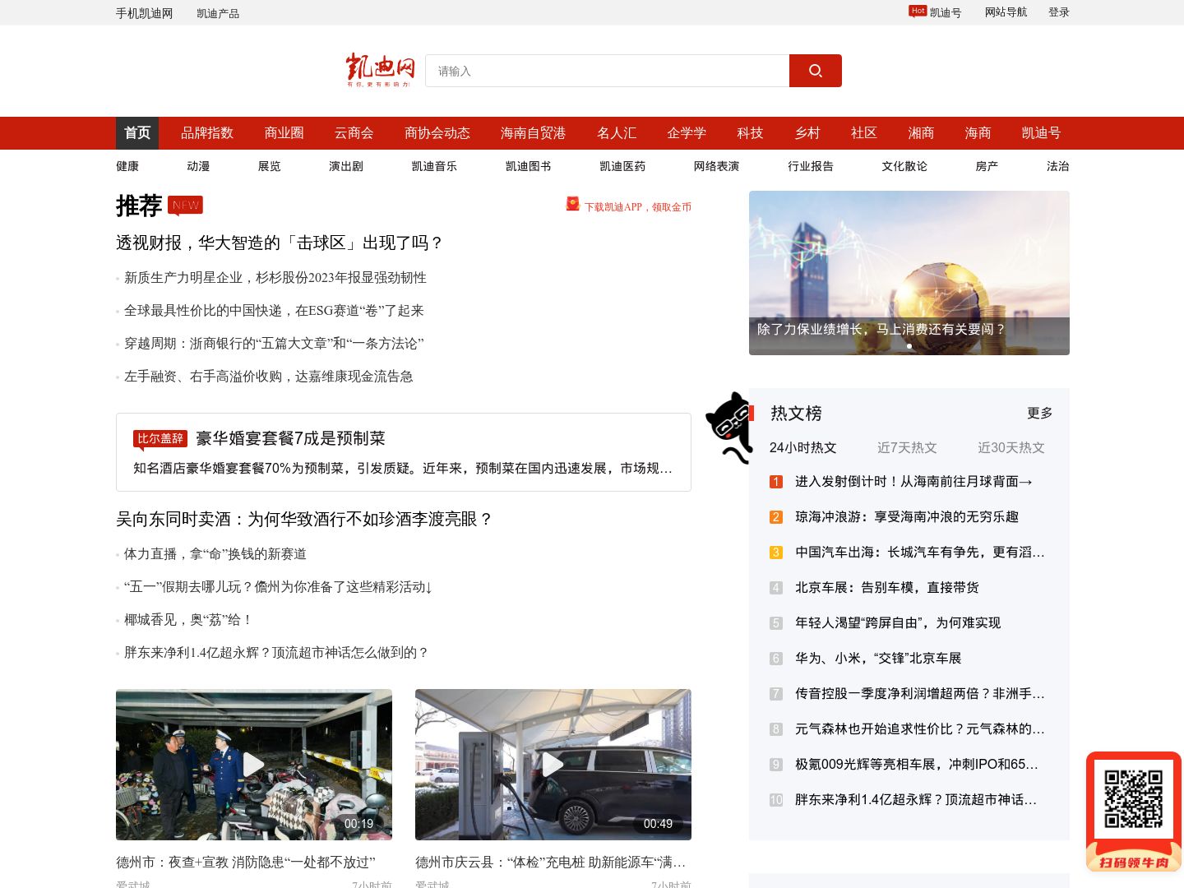Open the 湘商 nav item
Image resolution: width=1184 pixels, height=888 pixels.
click(921, 133)
